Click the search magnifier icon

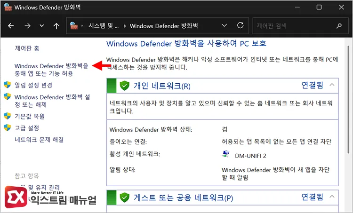[x=339, y=26]
